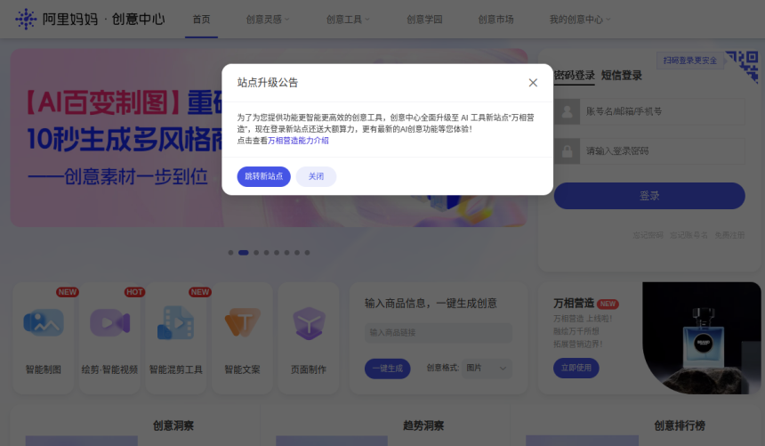Click the 账号名/邮箱/手机号 input field
Viewport: 765px width, 446px height.
point(662,111)
